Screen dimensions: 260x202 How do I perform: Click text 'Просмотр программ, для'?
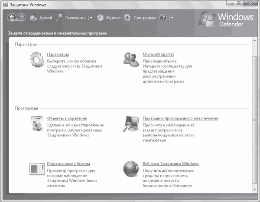[x=71, y=170]
